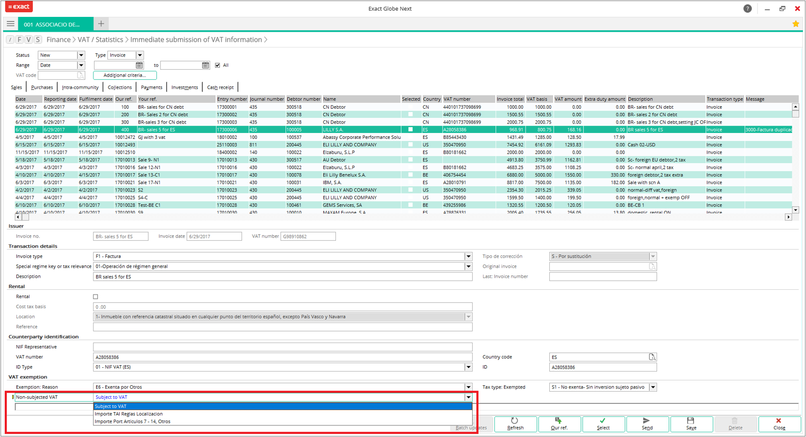Send the selected invoices

(x=647, y=424)
